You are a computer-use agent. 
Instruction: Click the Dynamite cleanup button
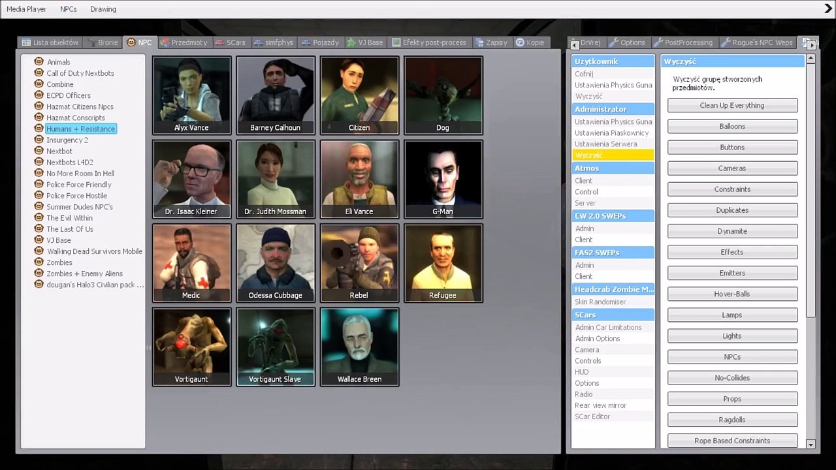tap(732, 231)
